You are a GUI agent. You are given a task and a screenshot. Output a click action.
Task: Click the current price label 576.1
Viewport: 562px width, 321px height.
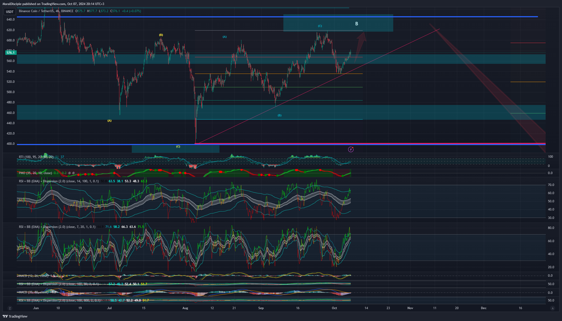tap(11, 53)
